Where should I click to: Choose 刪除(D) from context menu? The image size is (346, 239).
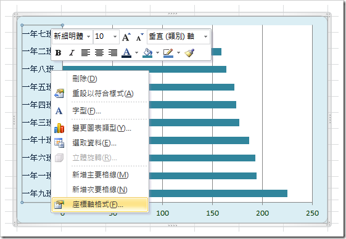click(x=100, y=79)
